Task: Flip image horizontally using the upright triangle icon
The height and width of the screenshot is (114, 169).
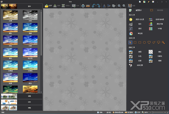Action: pos(104,6)
